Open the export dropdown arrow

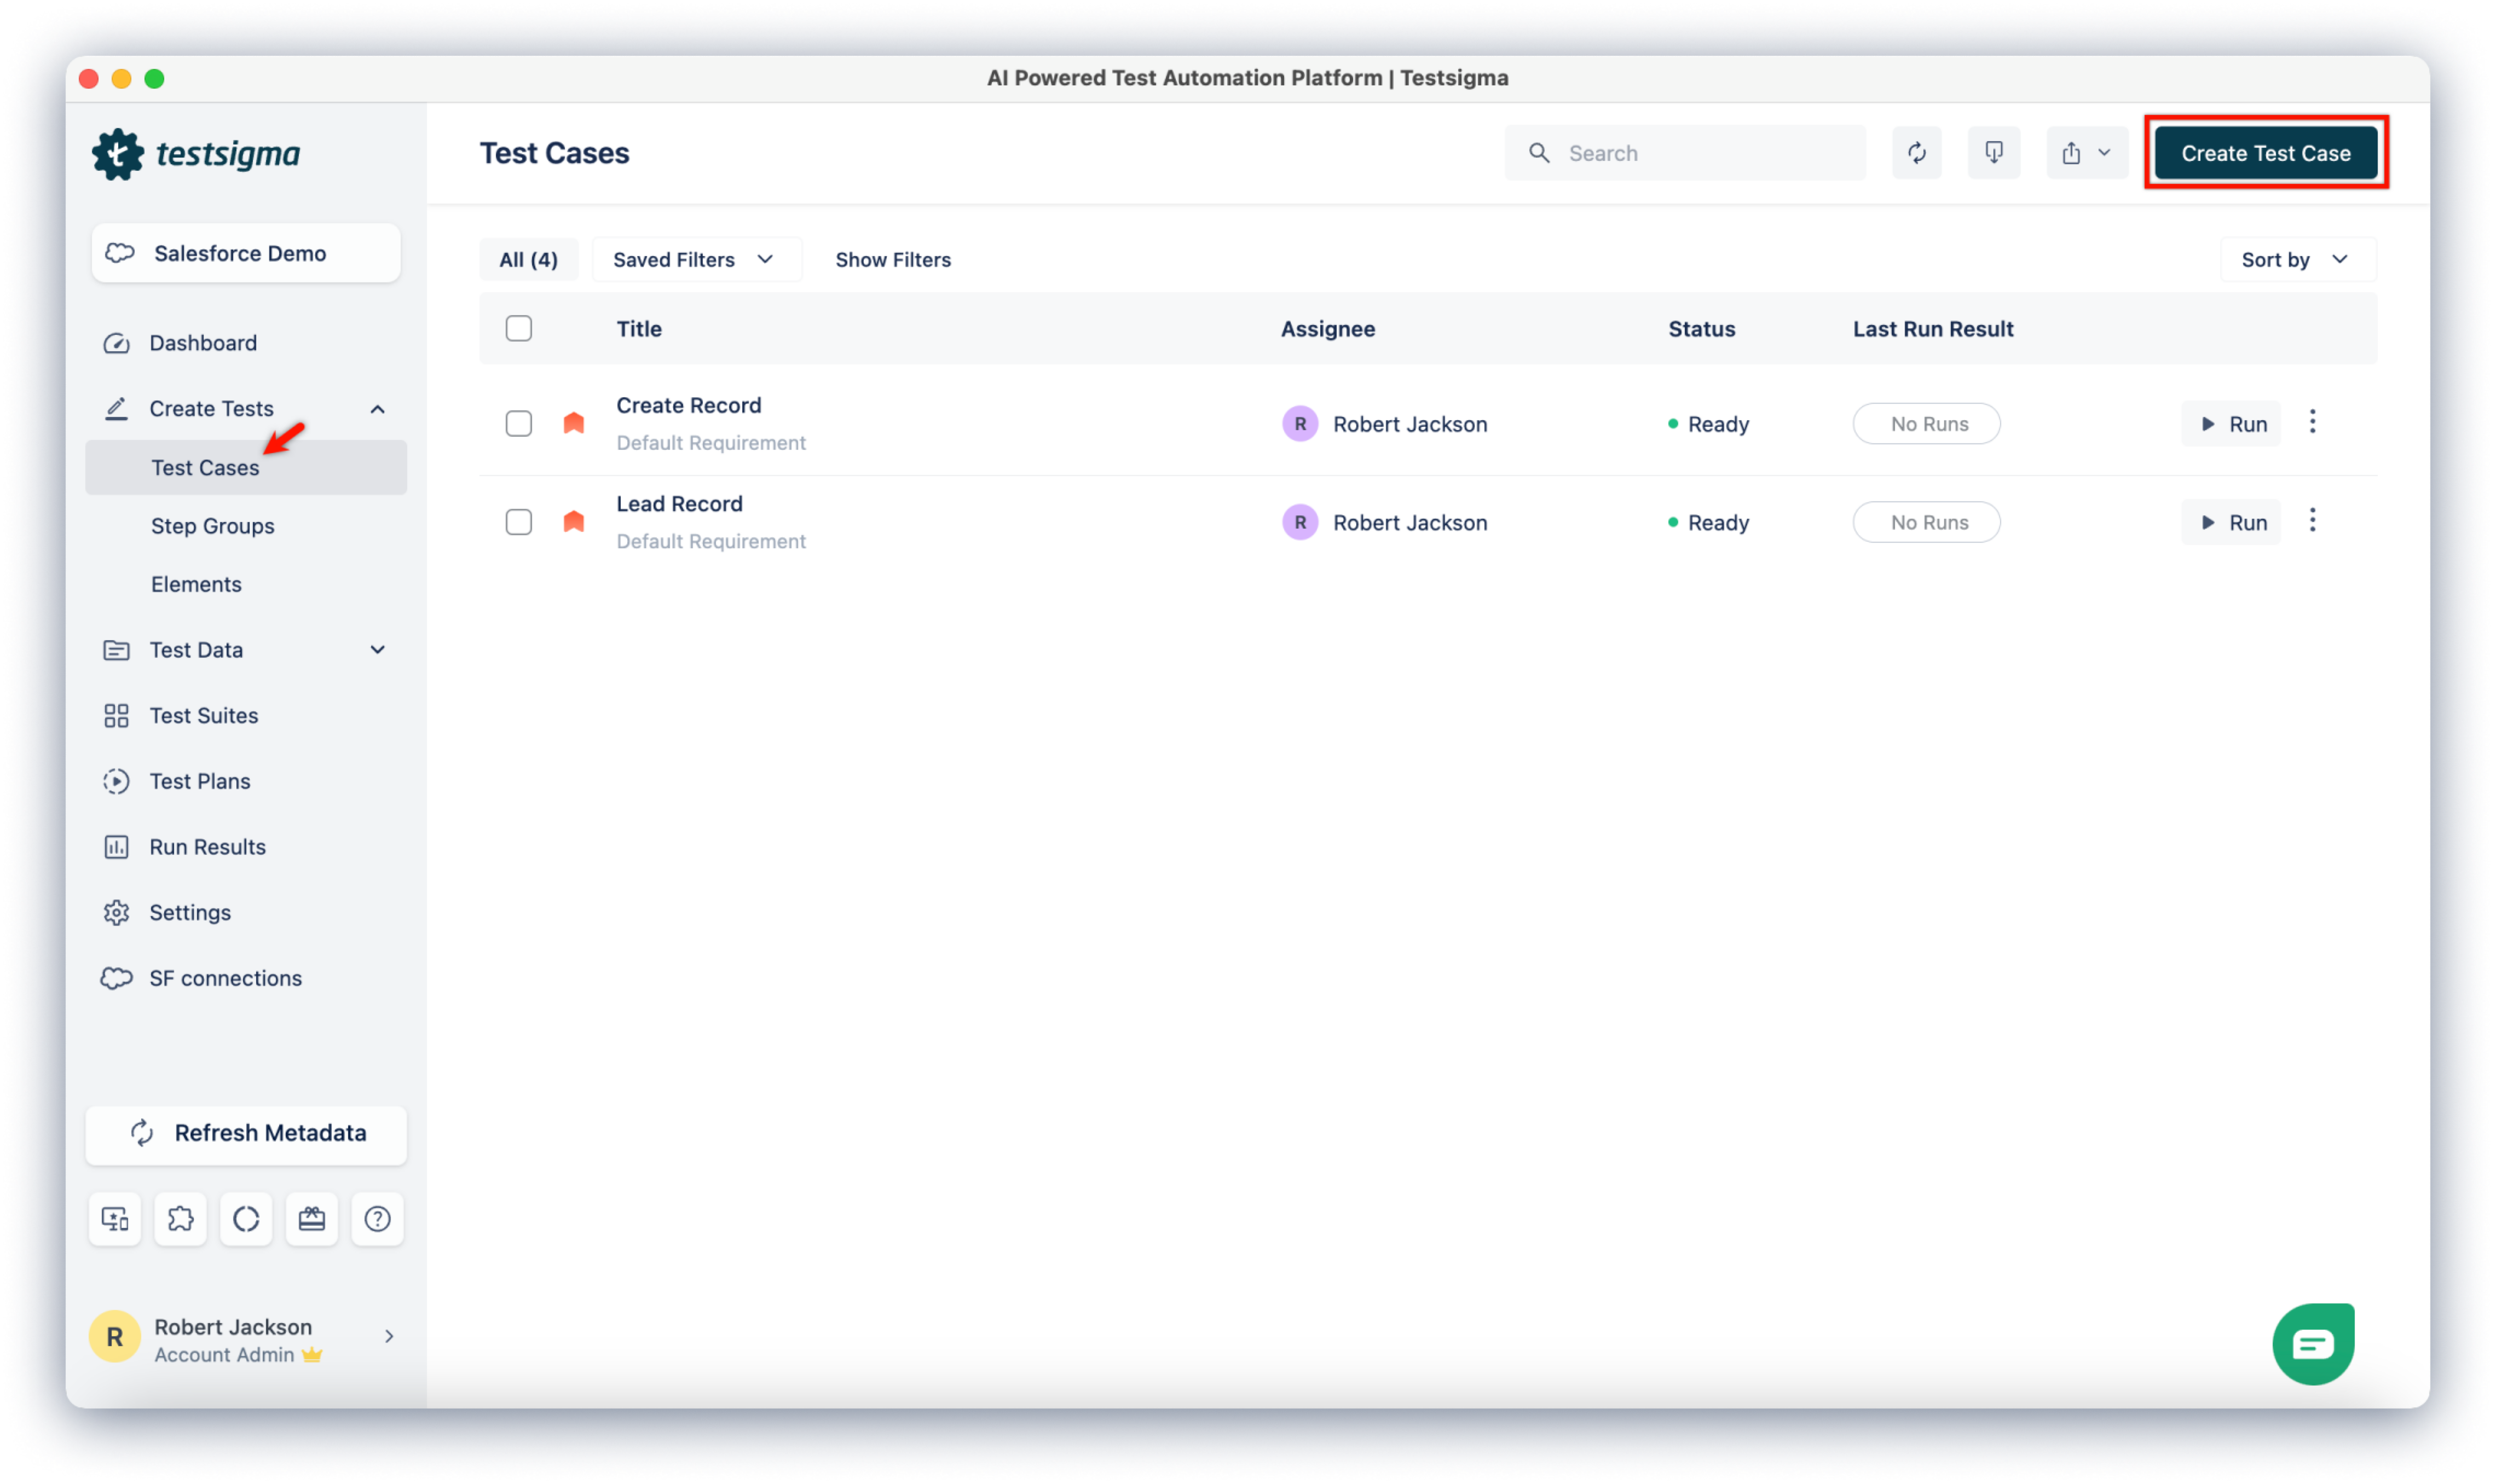pyautogui.click(x=2105, y=153)
